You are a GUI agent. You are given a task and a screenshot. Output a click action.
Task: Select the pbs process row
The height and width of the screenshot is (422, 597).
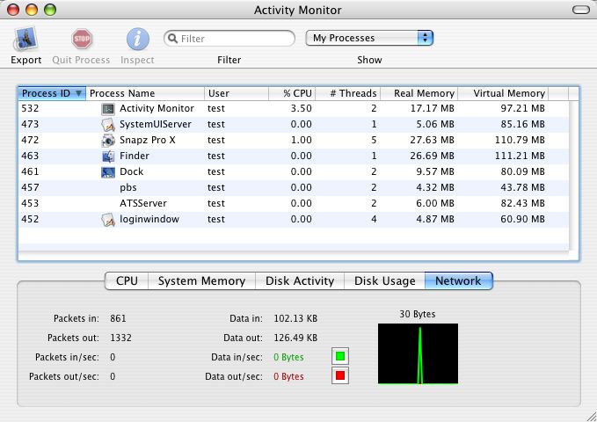click(x=294, y=188)
